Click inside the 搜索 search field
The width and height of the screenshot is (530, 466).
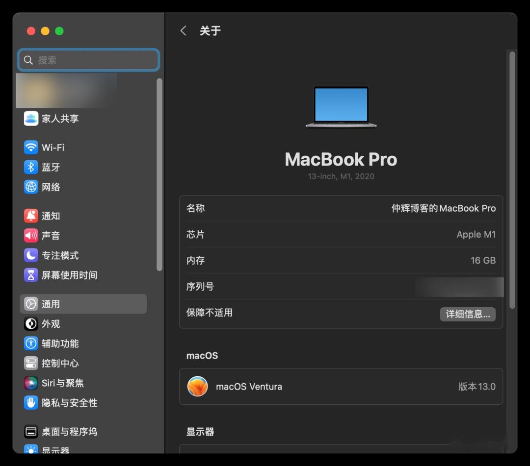pos(88,60)
